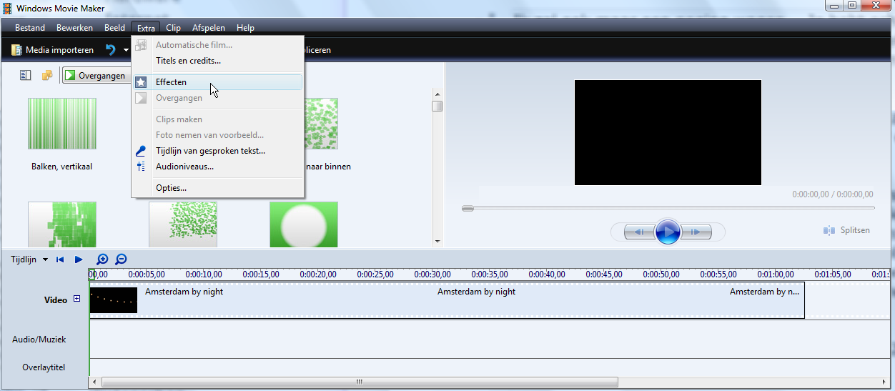The image size is (895, 391).
Task: Zoom out on the timeline
Action: click(121, 259)
